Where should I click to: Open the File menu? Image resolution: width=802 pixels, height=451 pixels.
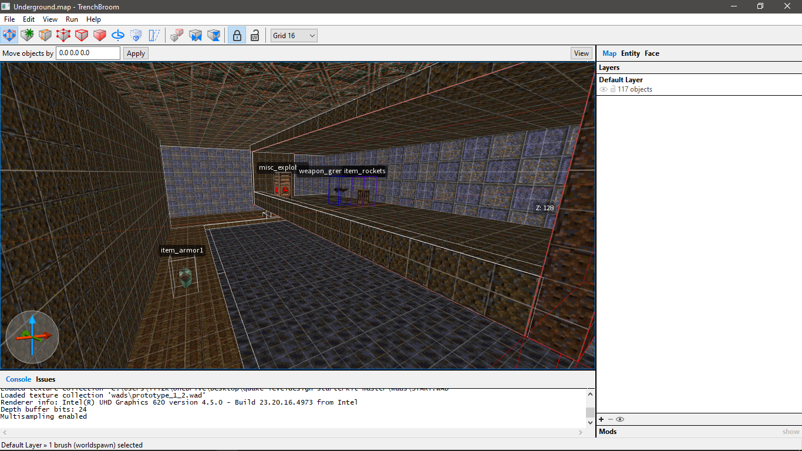[9, 19]
